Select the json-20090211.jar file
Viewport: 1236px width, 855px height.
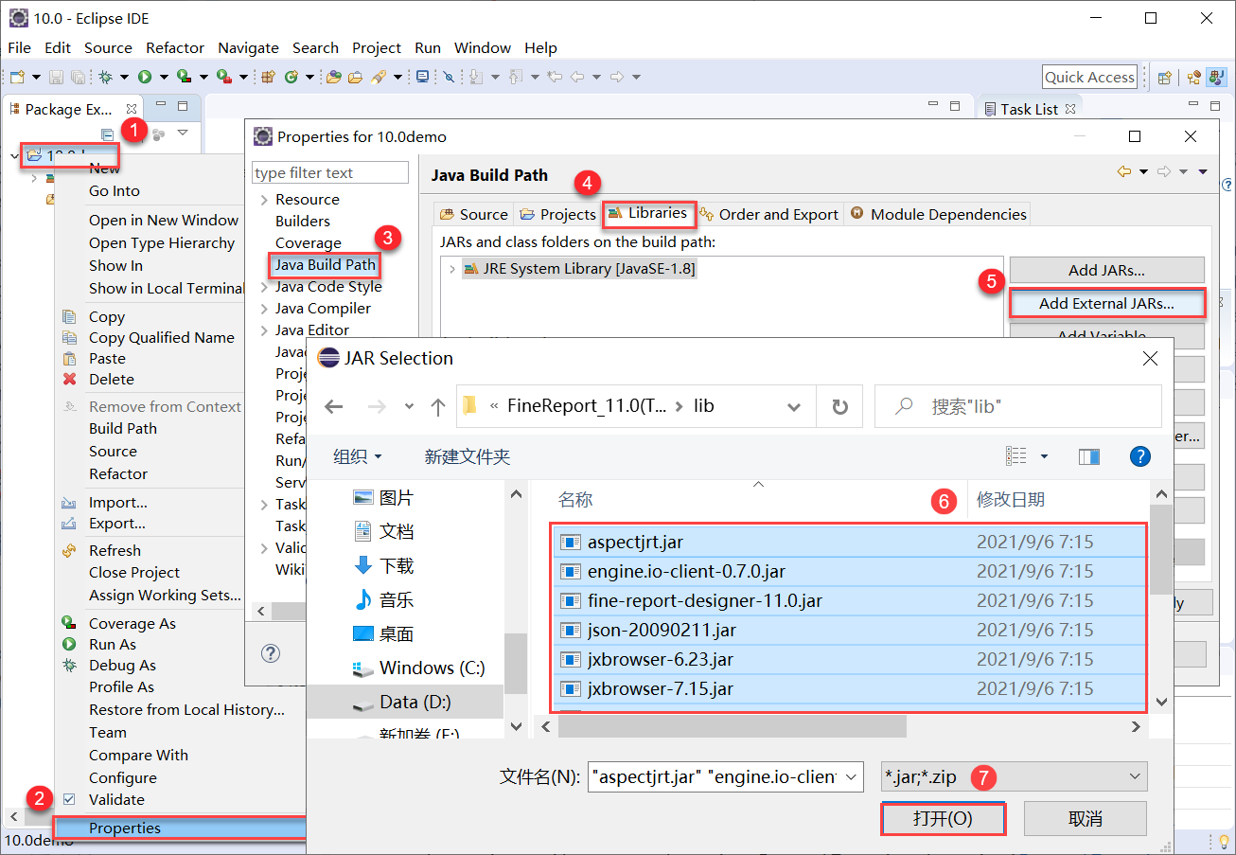pos(662,630)
